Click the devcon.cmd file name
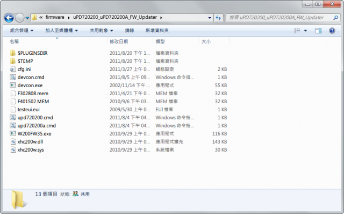Screen dimensions: 344x214 tap(31, 77)
